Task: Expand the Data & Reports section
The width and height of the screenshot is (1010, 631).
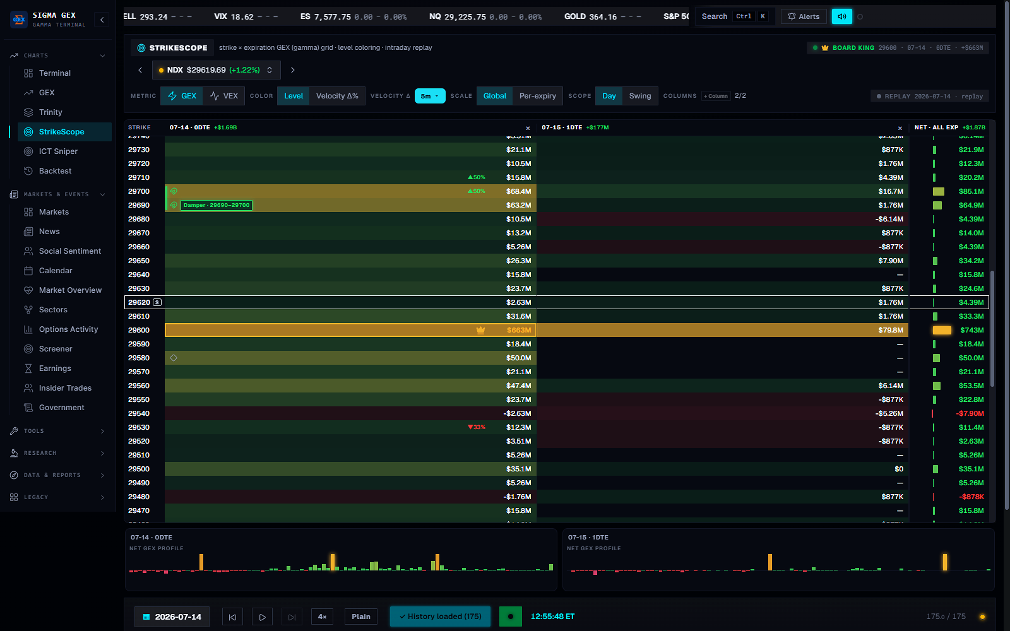Action: tap(58, 475)
